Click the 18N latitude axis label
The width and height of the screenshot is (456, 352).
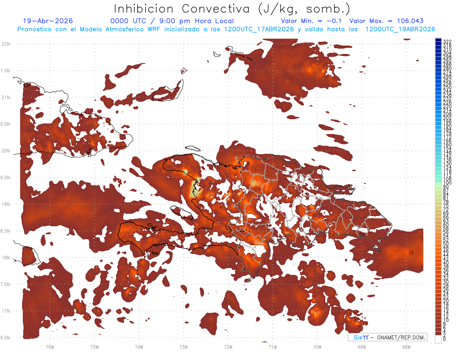6,257
